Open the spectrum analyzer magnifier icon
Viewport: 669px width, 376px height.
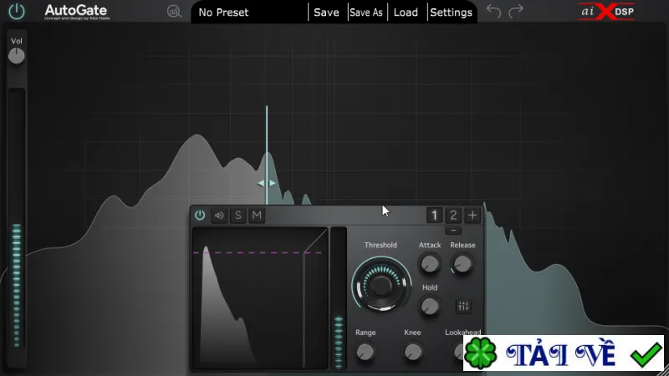click(174, 12)
